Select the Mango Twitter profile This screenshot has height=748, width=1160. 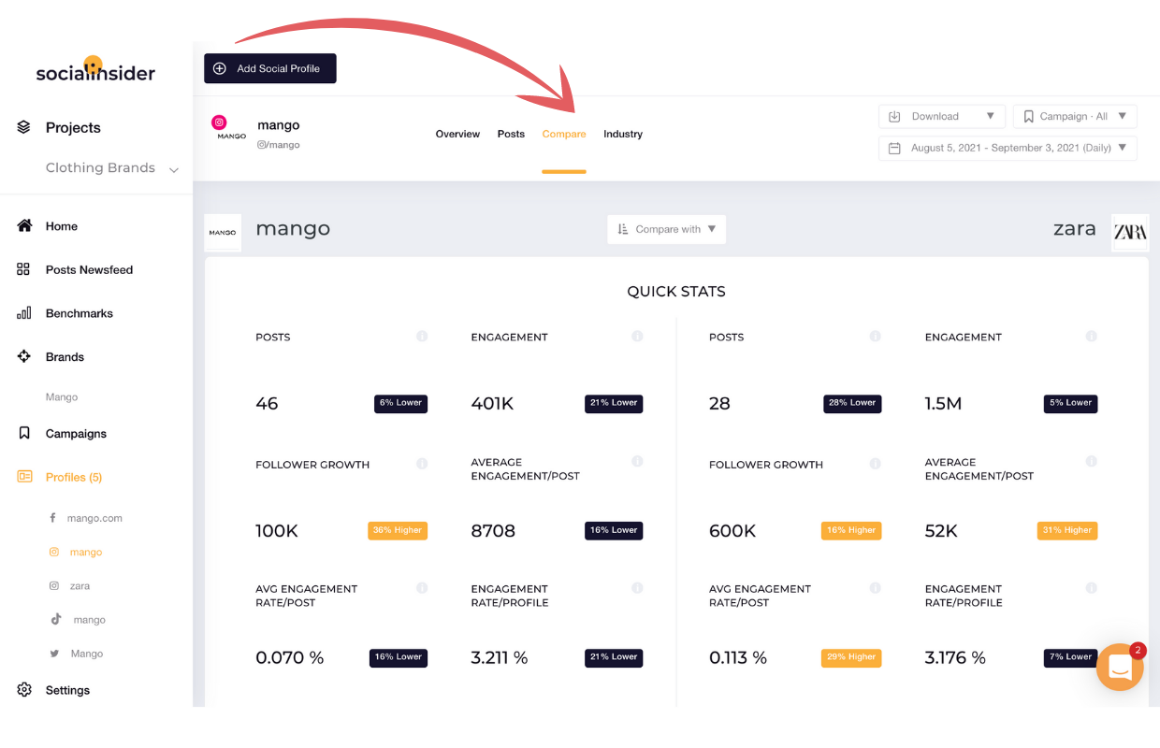pos(87,654)
